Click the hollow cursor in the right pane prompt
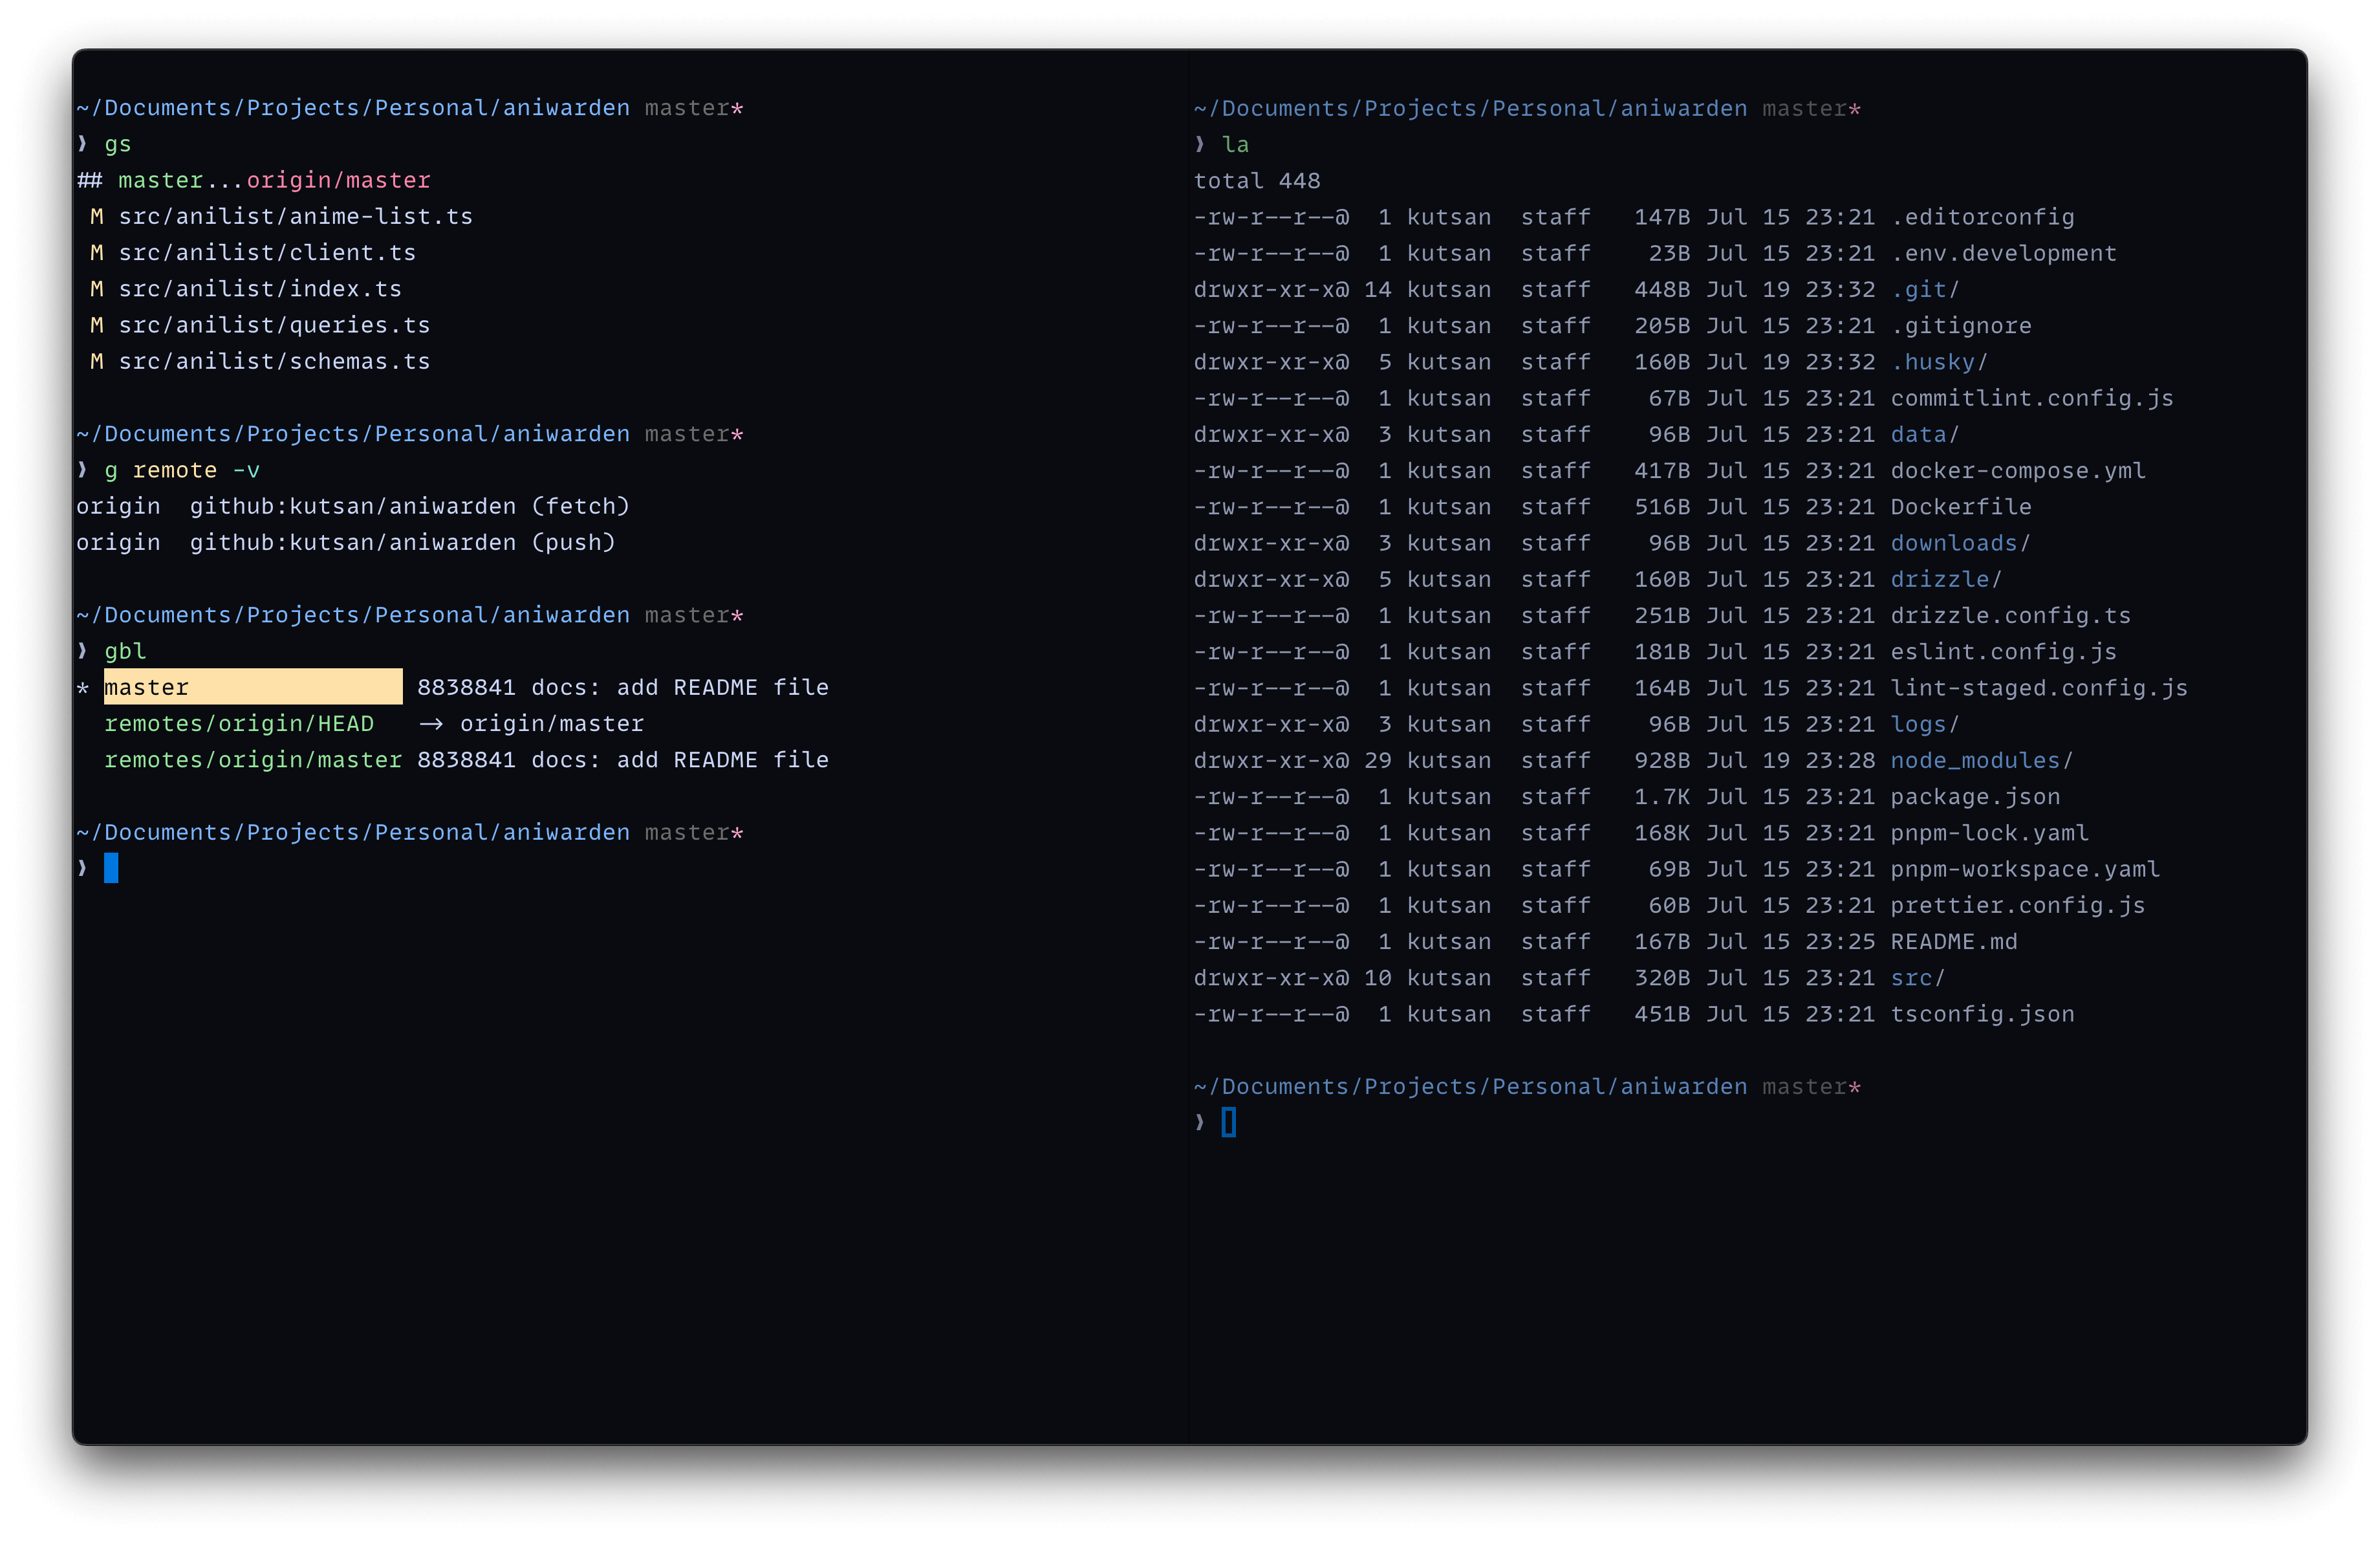2380x1541 pixels. tap(1229, 1122)
